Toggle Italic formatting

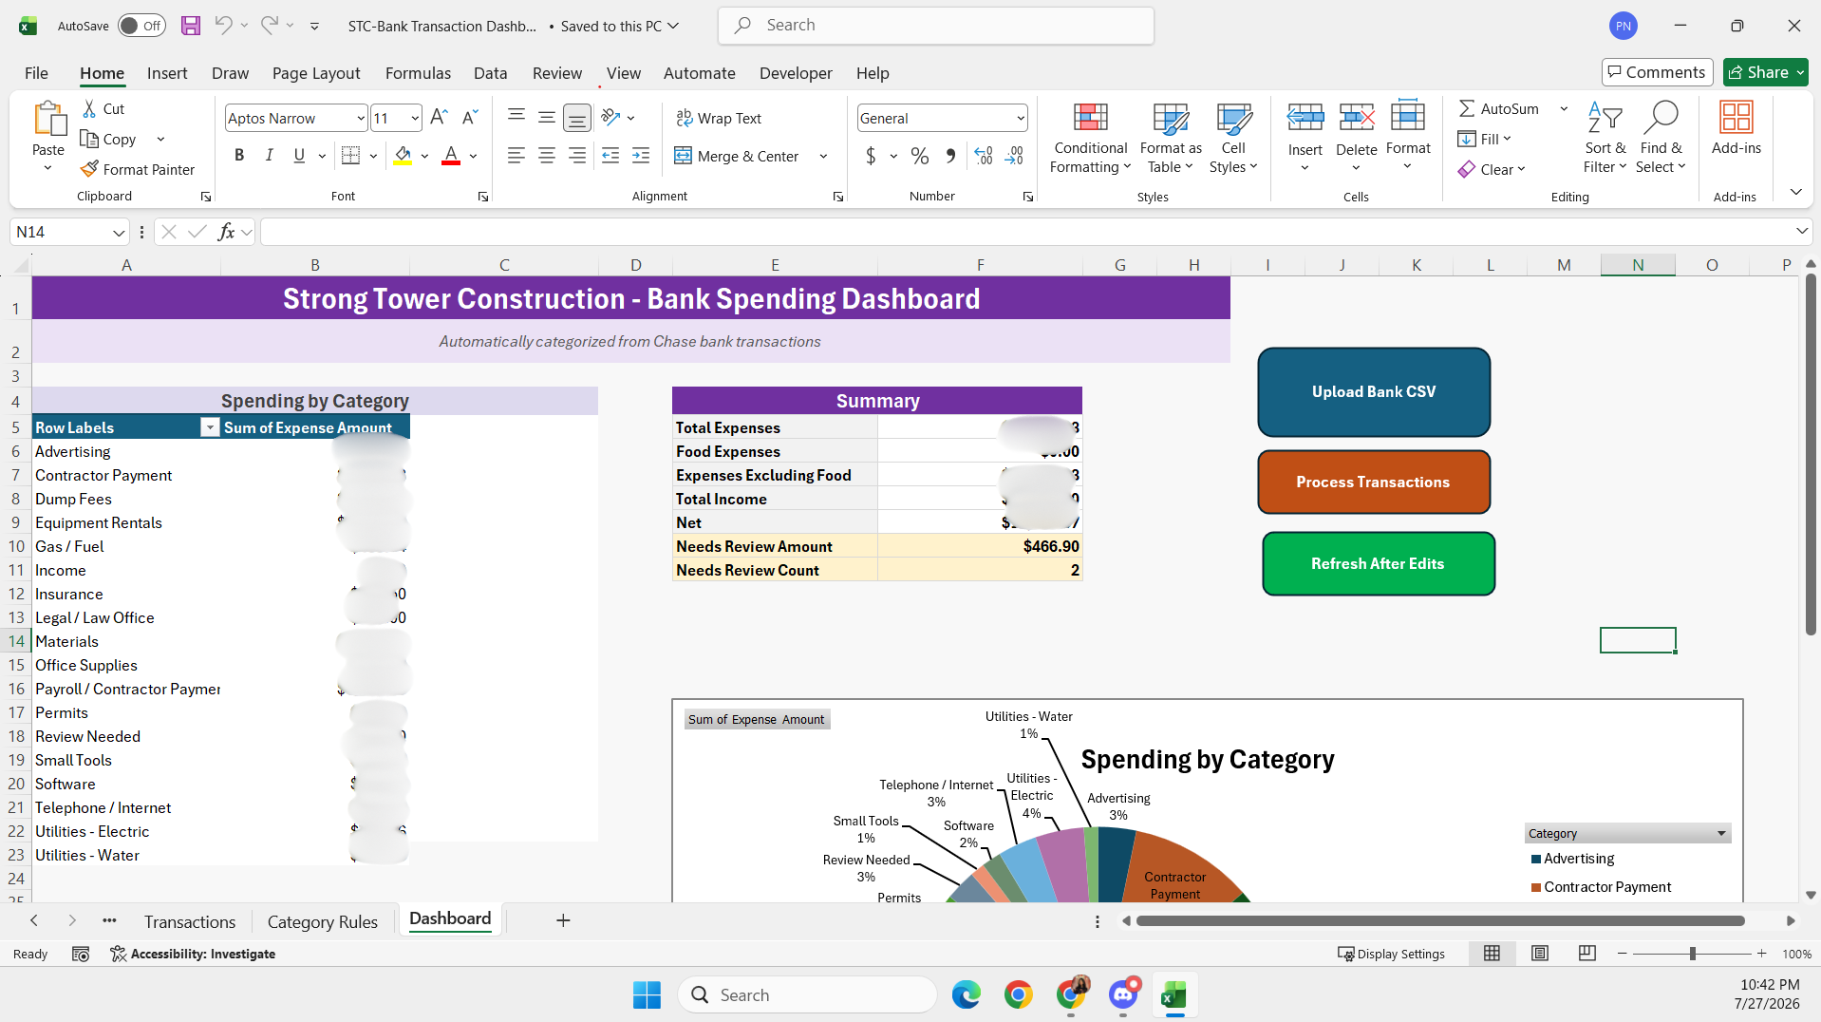pos(270,156)
